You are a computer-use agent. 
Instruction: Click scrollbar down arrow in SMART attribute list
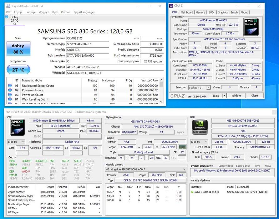click(161, 102)
